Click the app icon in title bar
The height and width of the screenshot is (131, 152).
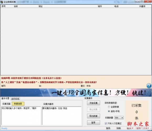coord(2,2)
